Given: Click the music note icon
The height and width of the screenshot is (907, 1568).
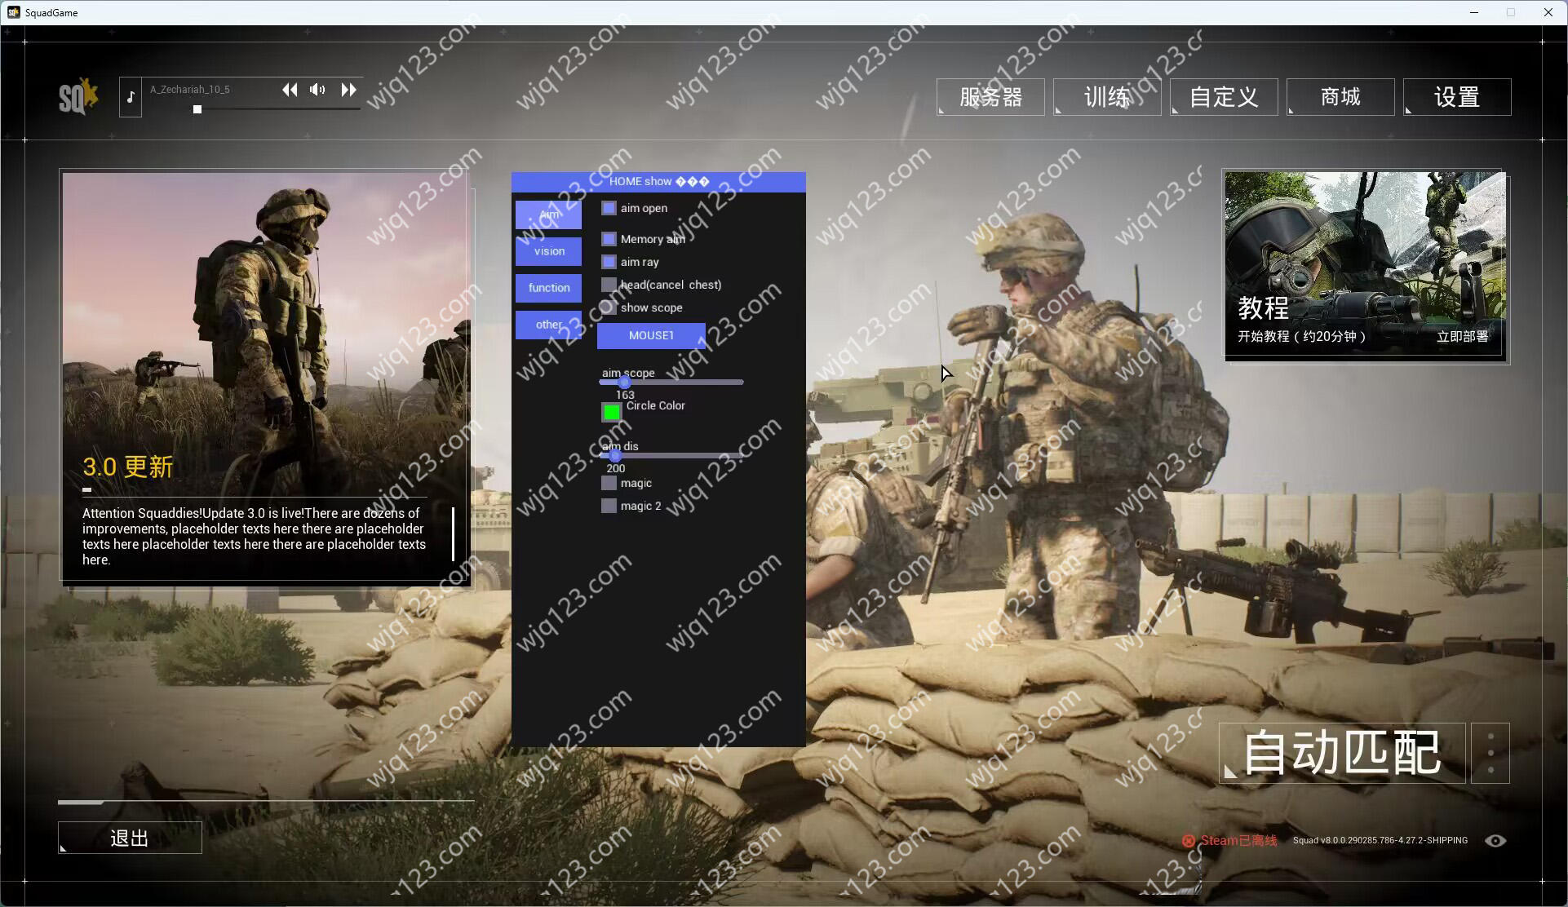Looking at the screenshot, I should point(131,97).
